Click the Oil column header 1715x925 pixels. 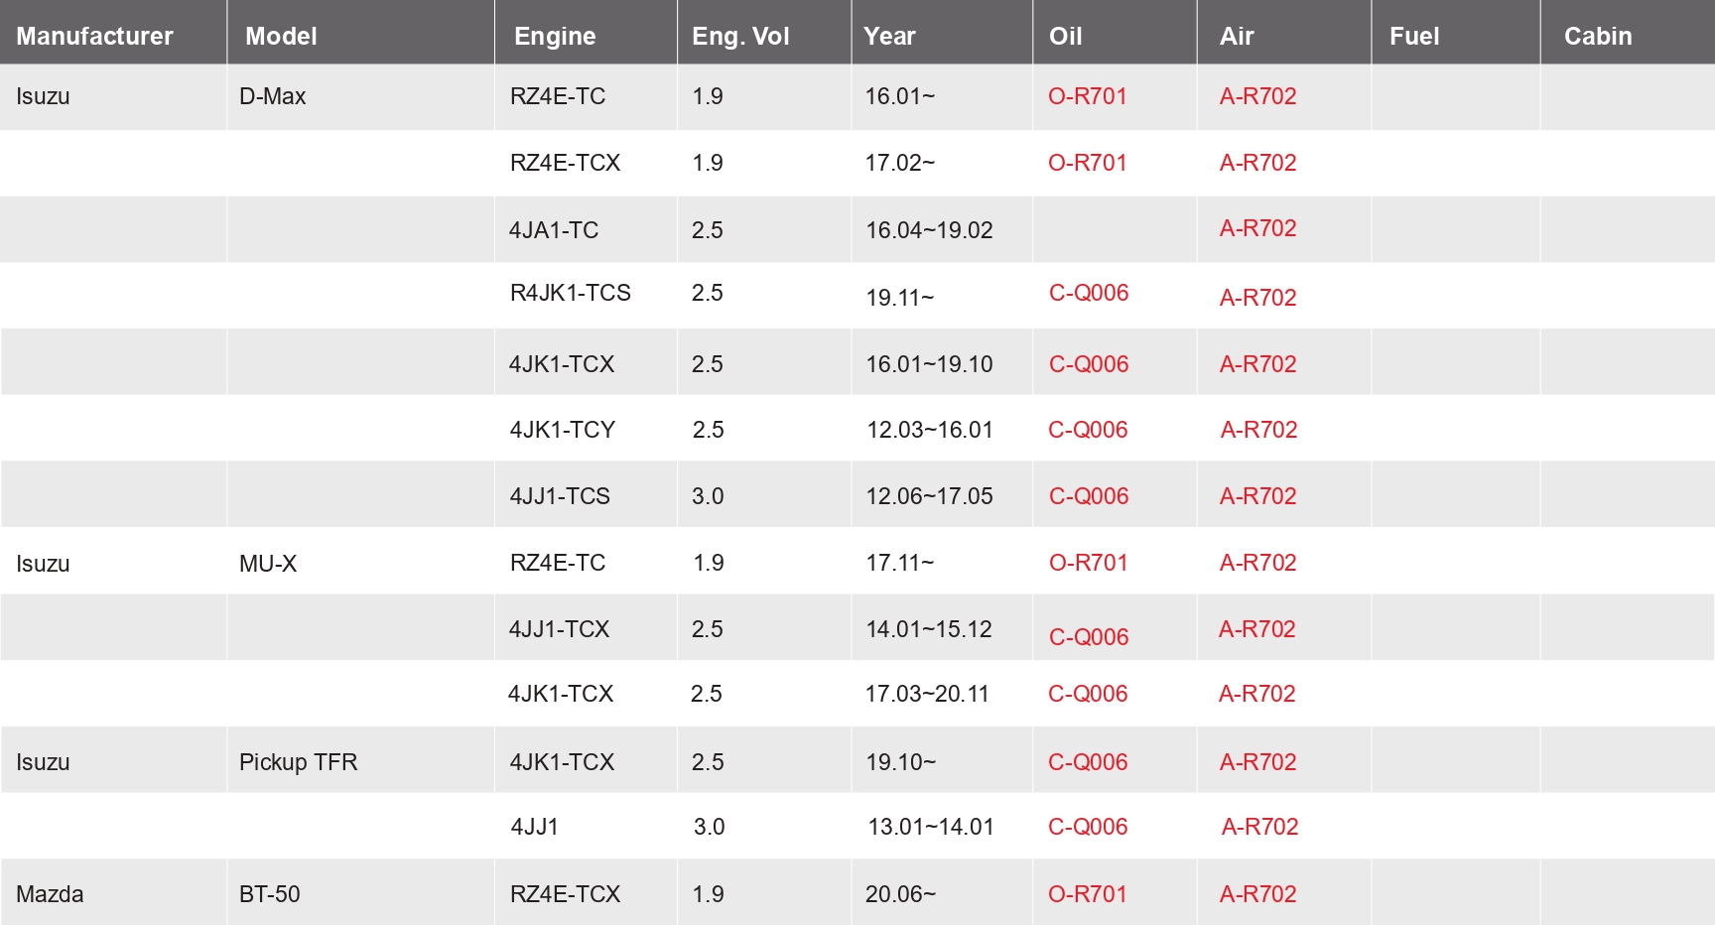click(1065, 36)
